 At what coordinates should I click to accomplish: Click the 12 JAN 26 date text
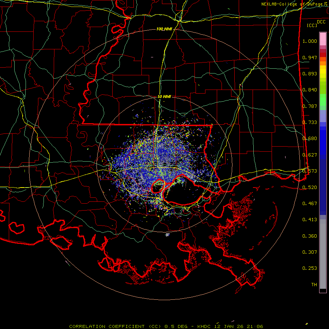tap(229, 326)
